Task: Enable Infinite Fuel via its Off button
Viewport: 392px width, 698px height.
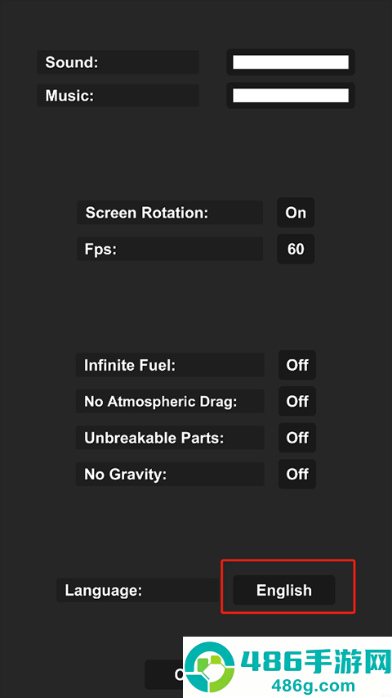Action: point(297,365)
